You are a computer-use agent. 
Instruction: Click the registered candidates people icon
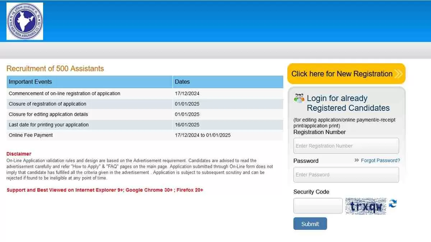299,98
